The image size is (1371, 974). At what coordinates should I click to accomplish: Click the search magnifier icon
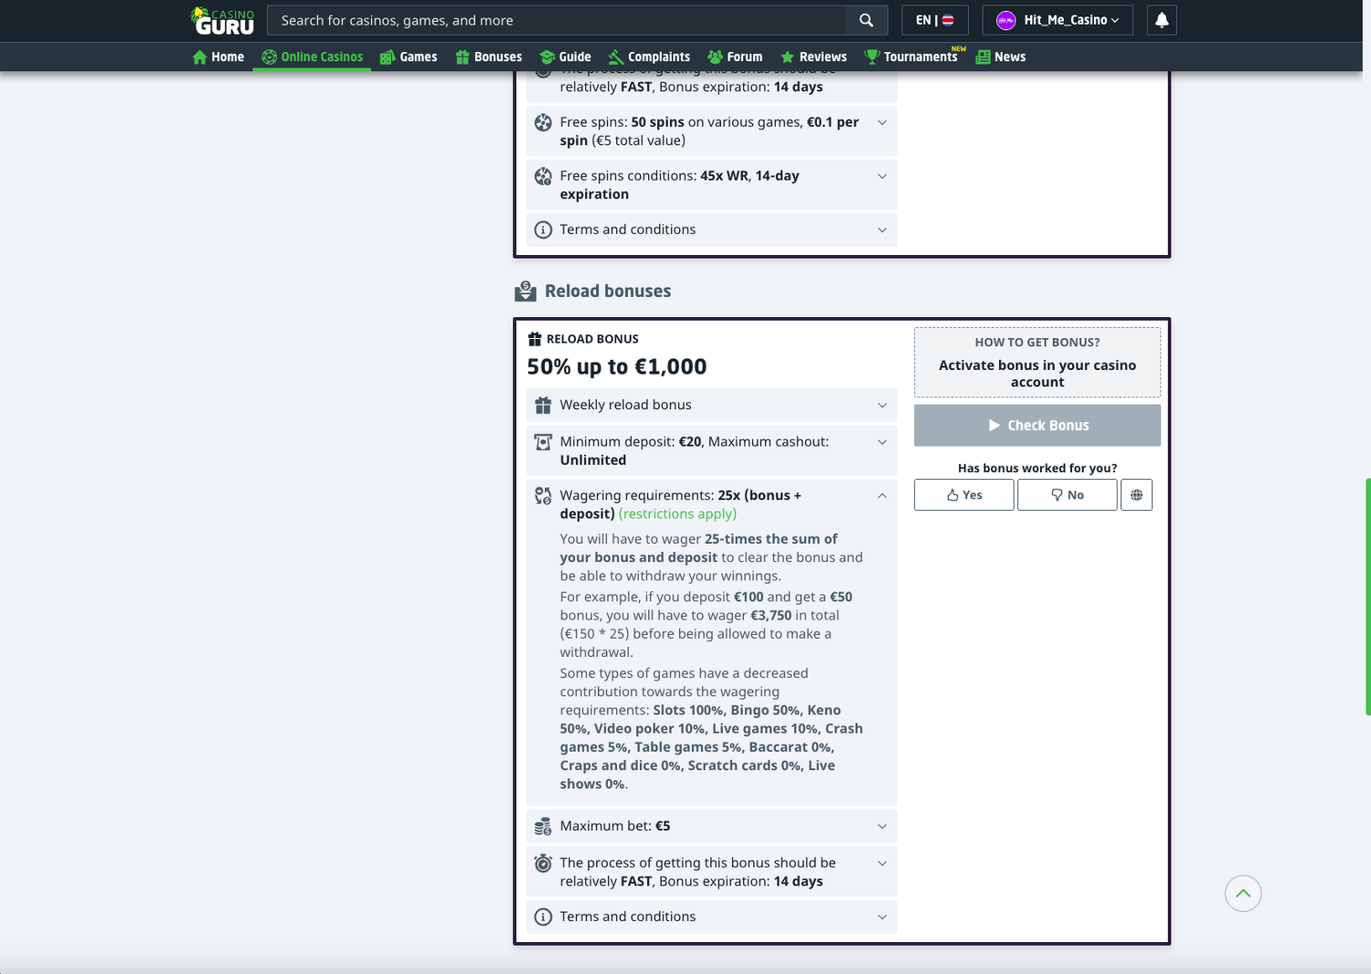(x=866, y=20)
